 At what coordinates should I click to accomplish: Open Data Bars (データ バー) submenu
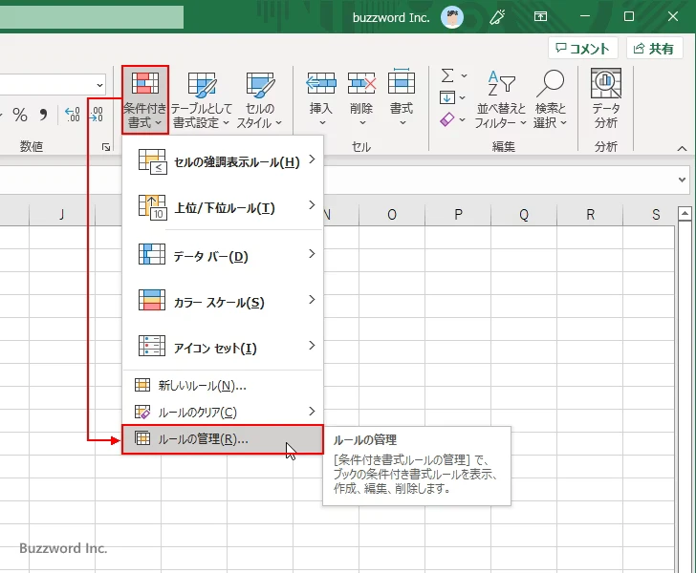[x=223, y=255]
